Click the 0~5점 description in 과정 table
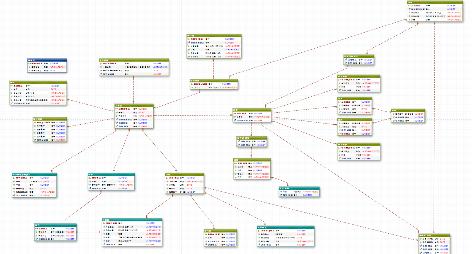 click(183, 192)
